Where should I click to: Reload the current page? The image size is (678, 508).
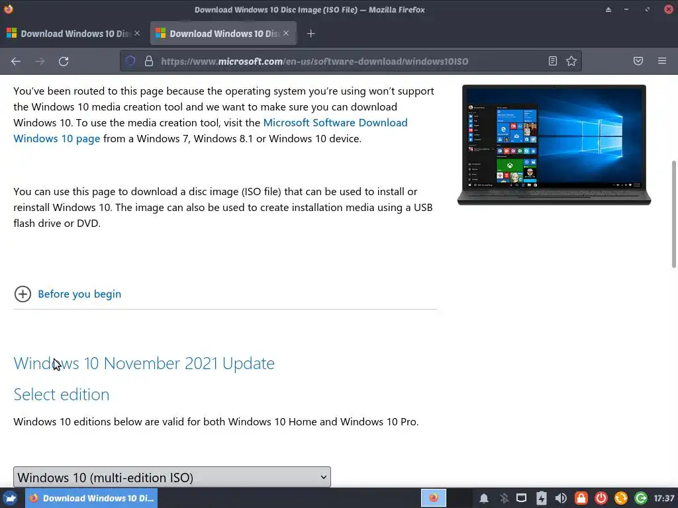click(x=64, y=62)
